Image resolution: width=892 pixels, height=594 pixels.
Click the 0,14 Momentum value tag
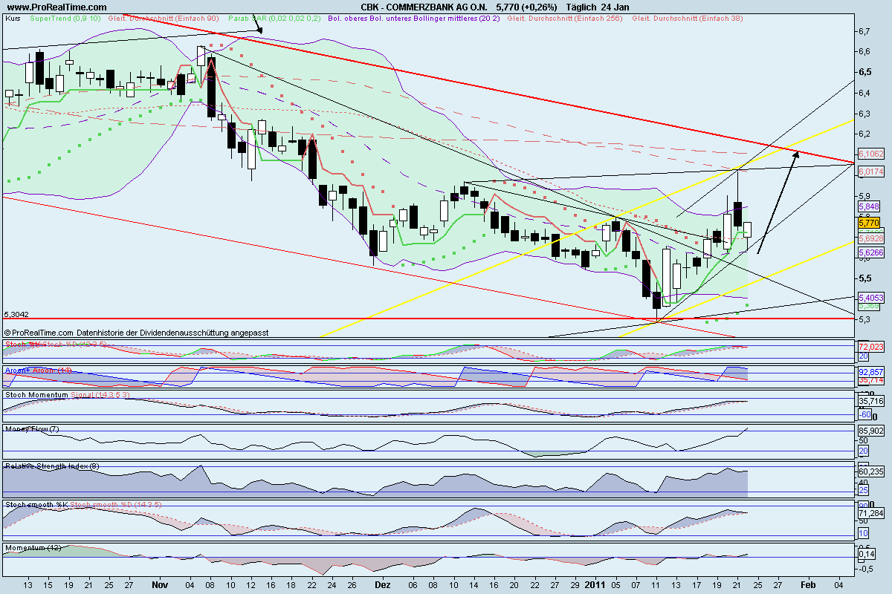pyautogui.click(x=865, y=555)
